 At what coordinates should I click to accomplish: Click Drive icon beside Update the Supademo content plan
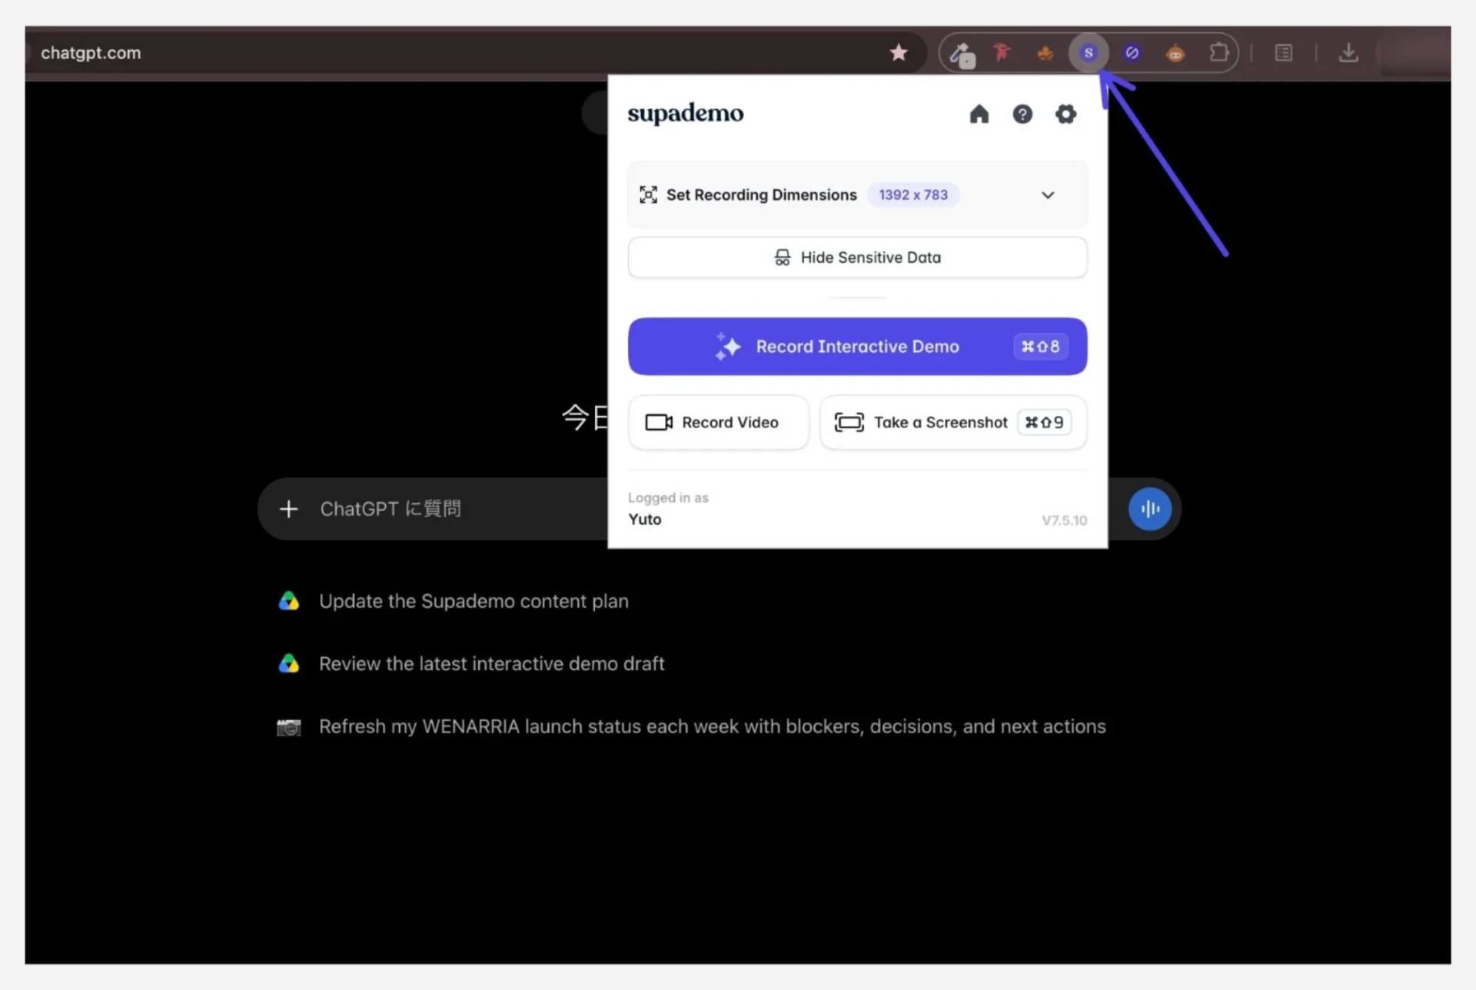coord(288,601)
